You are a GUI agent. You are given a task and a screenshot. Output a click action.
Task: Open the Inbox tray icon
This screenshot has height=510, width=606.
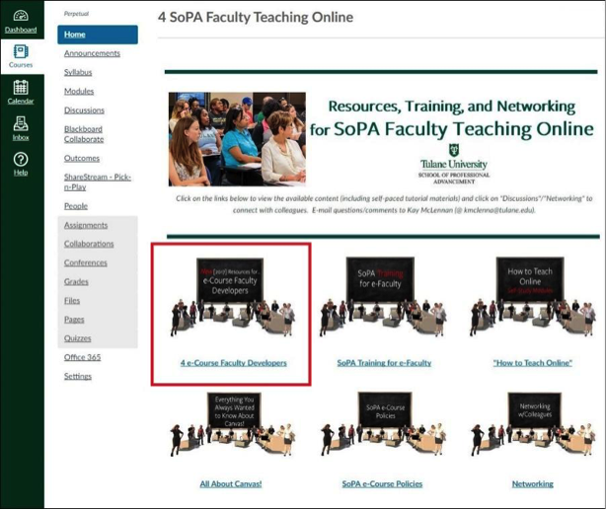21,123
